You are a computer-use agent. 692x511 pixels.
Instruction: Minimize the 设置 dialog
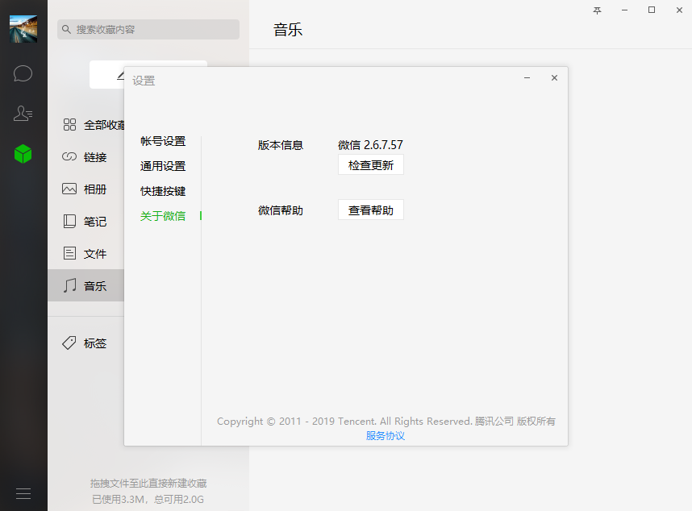[x=527, y=78]
